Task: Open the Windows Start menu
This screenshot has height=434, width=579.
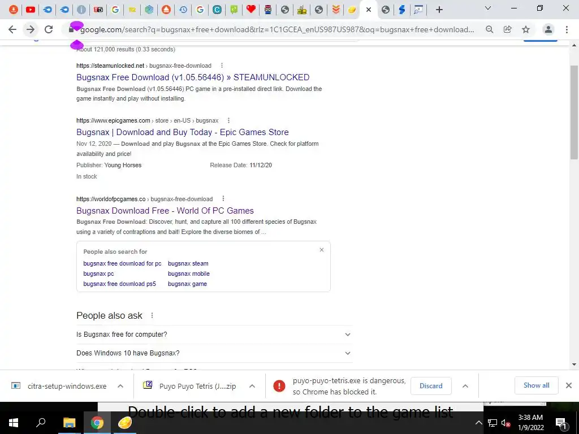Action: click(14, 423)
